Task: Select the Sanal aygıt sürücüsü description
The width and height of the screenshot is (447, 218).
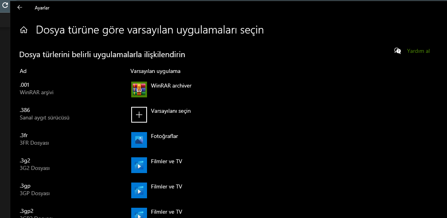Action: pos(45,117)
